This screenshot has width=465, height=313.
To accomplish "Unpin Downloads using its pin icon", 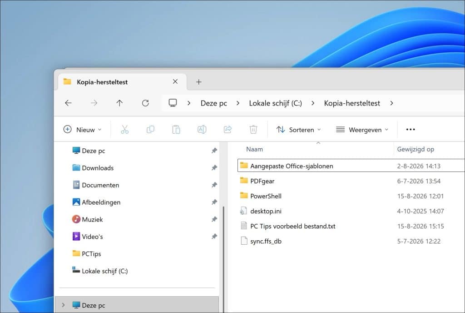I will tap(214, 168).
